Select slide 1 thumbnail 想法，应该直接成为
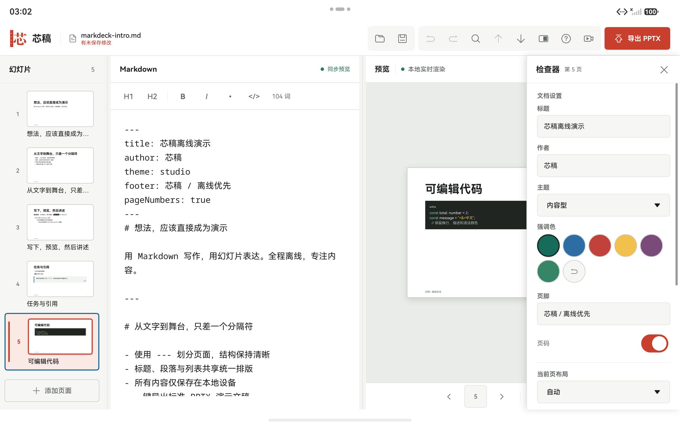This screenshot has width=680, height=425. point(60,109)
